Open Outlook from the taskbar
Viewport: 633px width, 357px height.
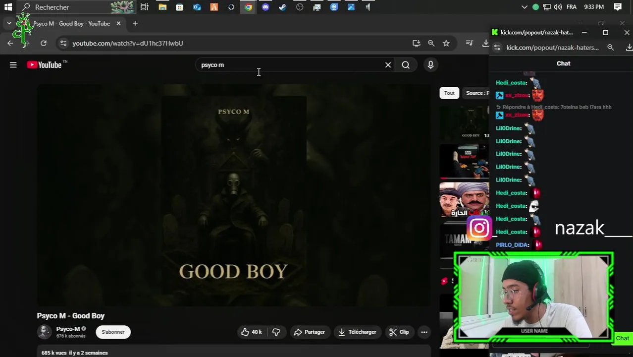point(197,7)
